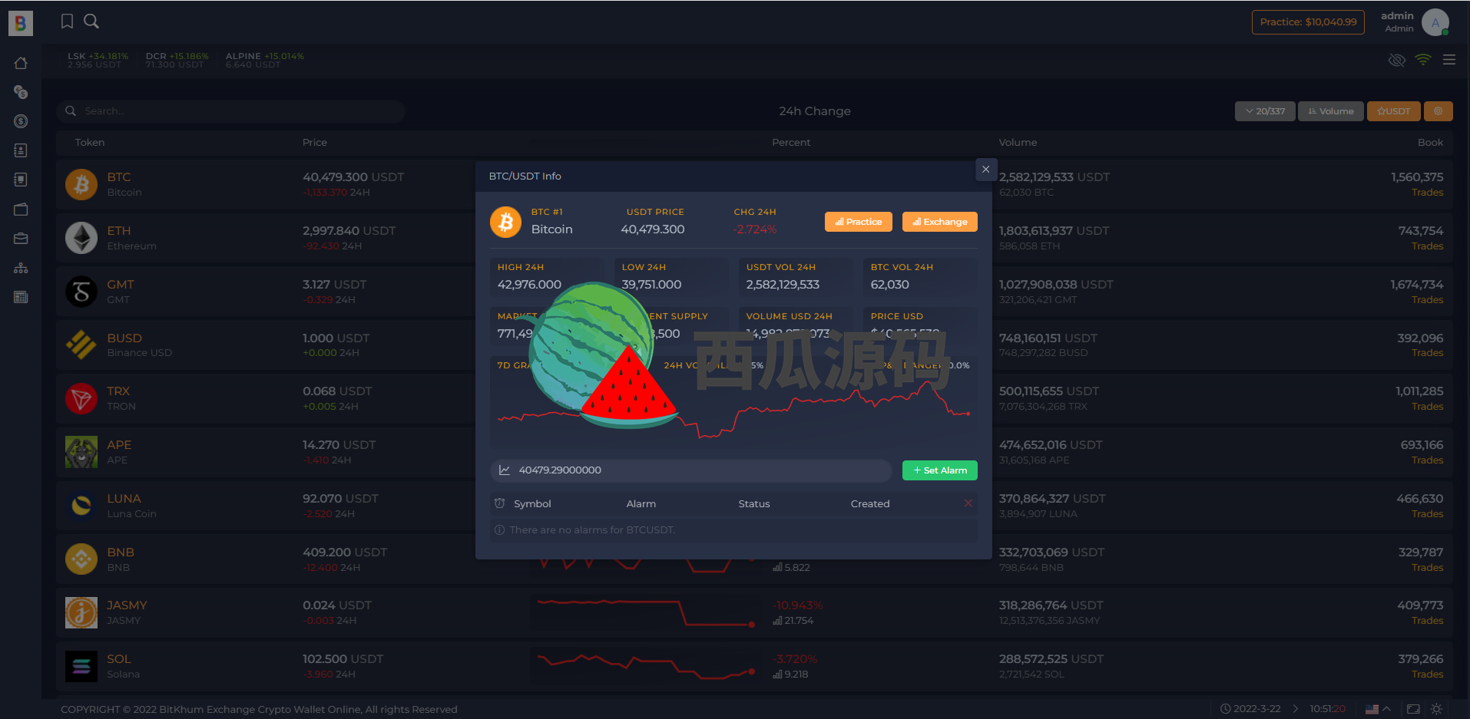The width and height of the screenshot is (1470, 719).
Task: Click the Practice button in the dialog
Action: coord(859,222)
